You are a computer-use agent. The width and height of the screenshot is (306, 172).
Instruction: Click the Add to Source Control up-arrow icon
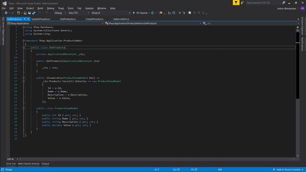click(x=274, y=170)
